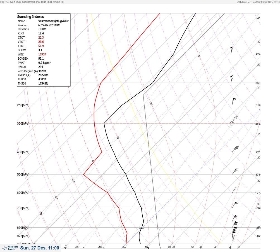Click the TH500 value 17545ft

coord(43,83)
